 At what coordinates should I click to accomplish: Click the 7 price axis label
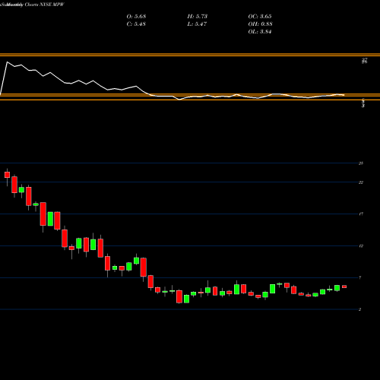click(x=360, y=278)
